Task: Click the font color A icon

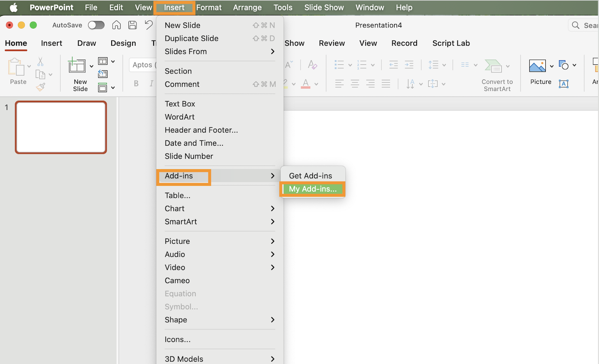Action: pos(305,84)
